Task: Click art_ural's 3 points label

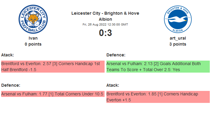Action: (x=178, y=44)
